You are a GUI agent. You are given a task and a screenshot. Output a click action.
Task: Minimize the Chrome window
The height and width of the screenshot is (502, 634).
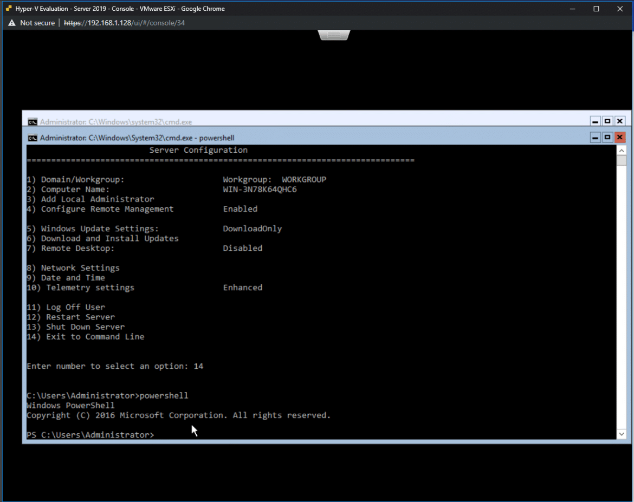572,9
